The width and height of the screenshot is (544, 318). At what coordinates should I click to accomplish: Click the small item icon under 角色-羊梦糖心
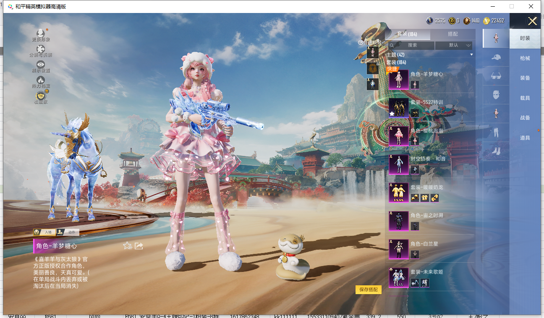[415, 85]
